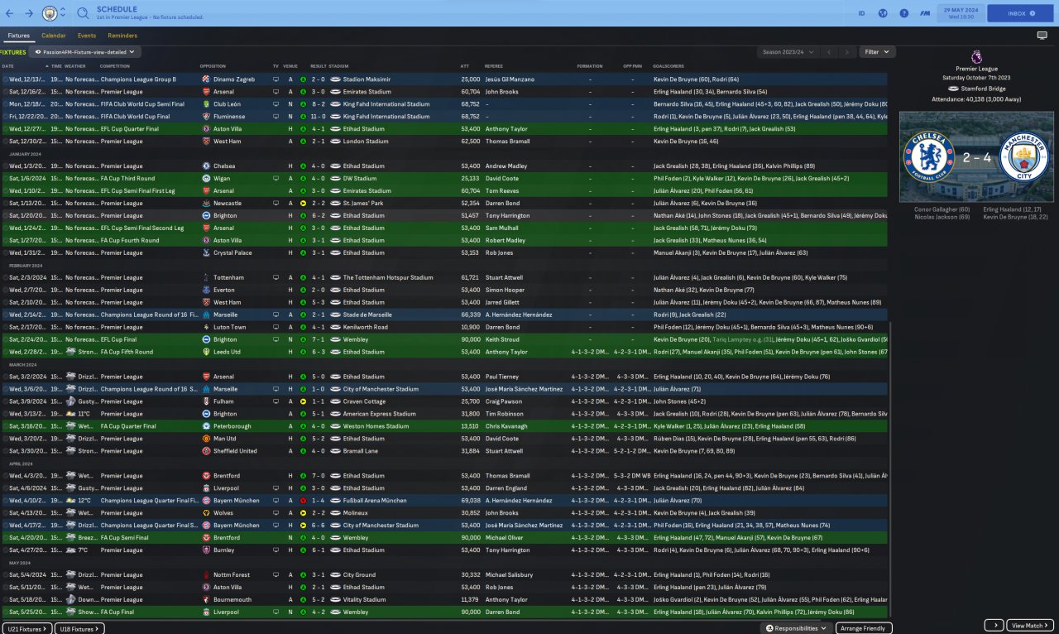Viewport: 1059px width, 634px height.
Task: Go back with the left arrow icon
Action: (10, 13)
